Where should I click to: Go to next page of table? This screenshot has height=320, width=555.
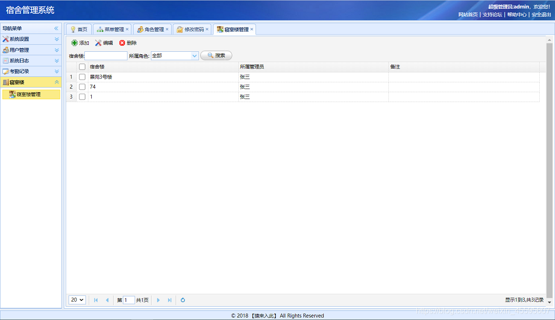158,300
